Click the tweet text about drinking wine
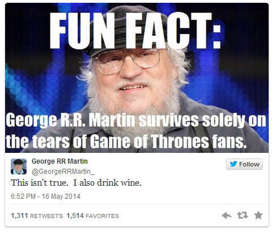The image size is (276, 235). (76, 183)
